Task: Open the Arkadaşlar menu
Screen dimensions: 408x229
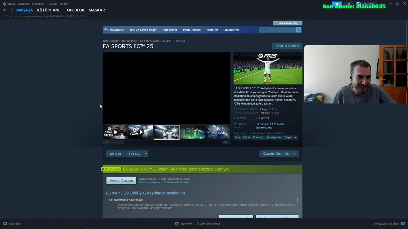Action: point(38,4)
